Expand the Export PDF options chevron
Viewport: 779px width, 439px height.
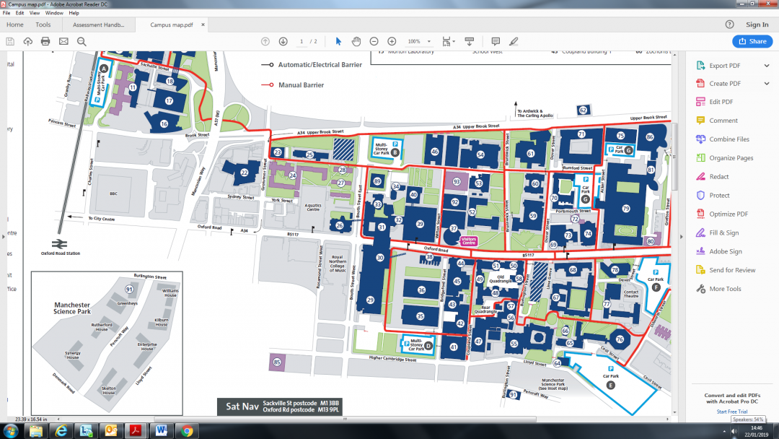tap(767, 65)
